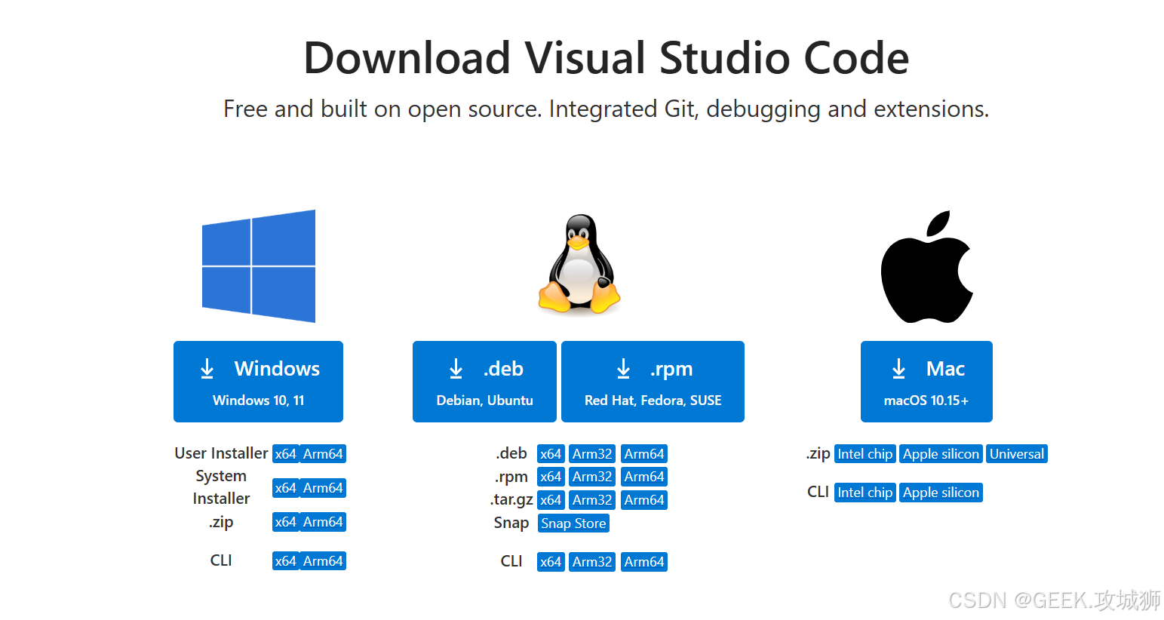Pick Arm64 in the .tar.gz row
Screen dimensions: 1164x620
pos(644,500)
